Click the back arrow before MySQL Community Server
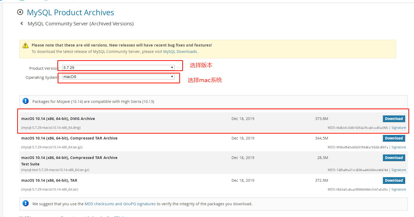 pyautogui.click(x=22, y=24)
